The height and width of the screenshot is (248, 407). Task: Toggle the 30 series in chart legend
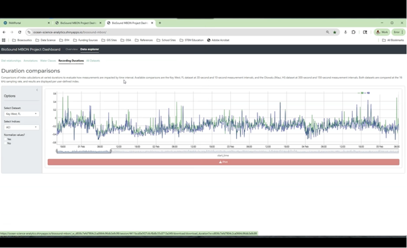361,93
